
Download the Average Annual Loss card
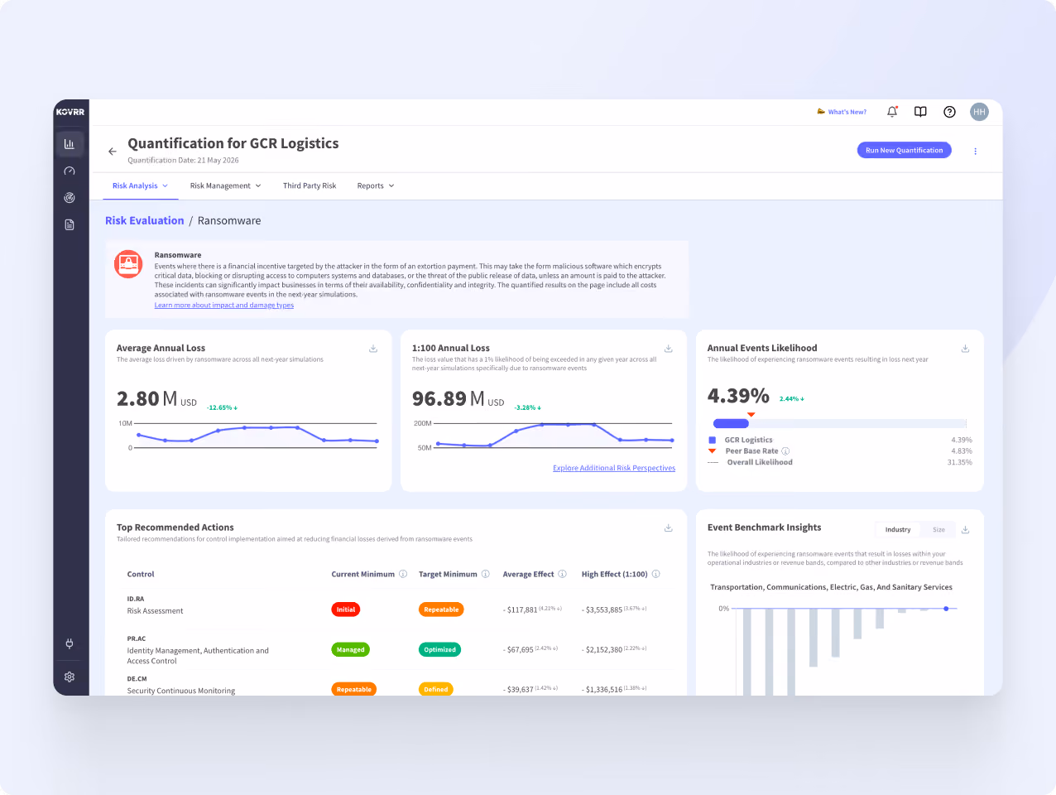(x=373, y=349)
